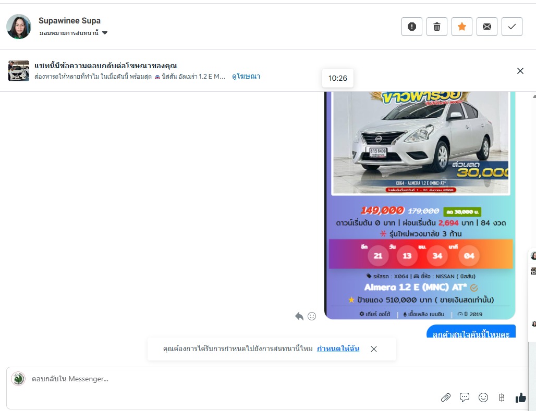Mark as unread with envelope icon
This screenshot has height=411, width=536.
(487, 27)
